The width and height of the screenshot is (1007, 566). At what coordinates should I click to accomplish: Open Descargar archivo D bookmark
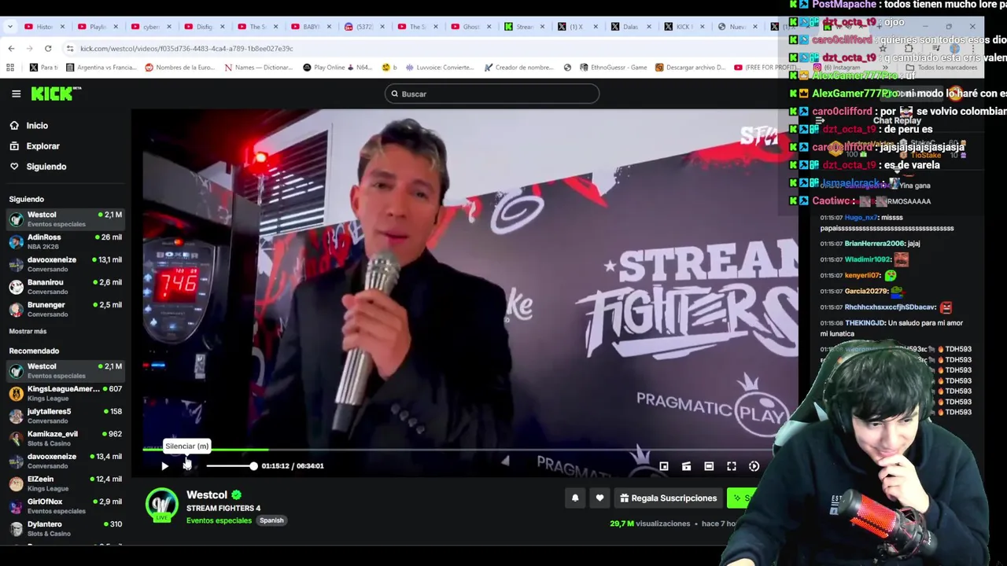pyautogui.click(x=690, y=68)
